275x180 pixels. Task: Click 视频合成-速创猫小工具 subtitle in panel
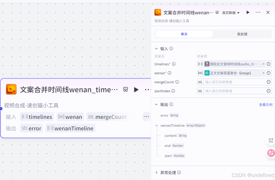tap(172, 21)
